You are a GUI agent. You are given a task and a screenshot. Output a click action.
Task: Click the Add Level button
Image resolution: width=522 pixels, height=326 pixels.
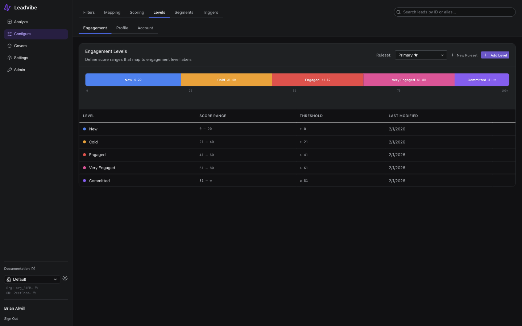495,55
